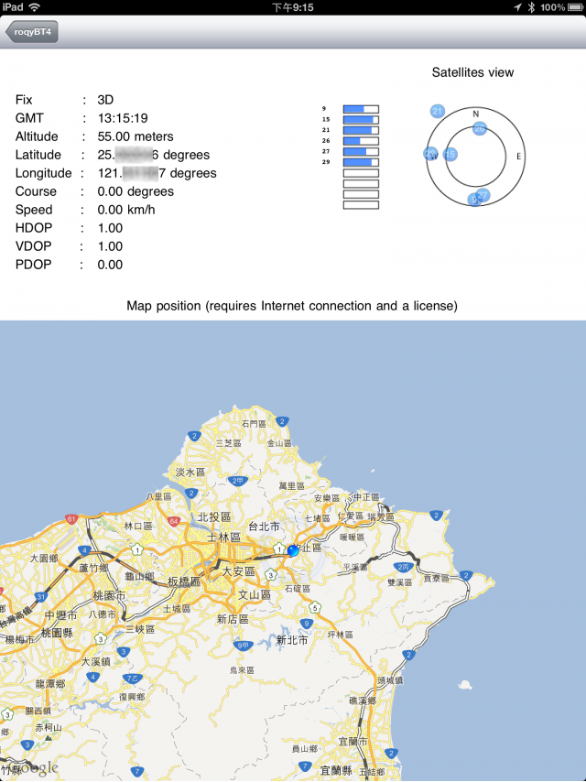The height and width of the screenshot is (782, 586).
Task: Tap the route 9 shield near 新北市
Action: click(x=306, y=624)
